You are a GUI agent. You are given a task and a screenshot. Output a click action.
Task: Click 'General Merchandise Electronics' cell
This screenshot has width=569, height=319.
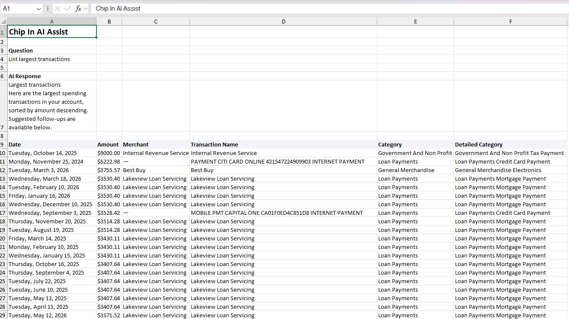[x=511, y=170]
